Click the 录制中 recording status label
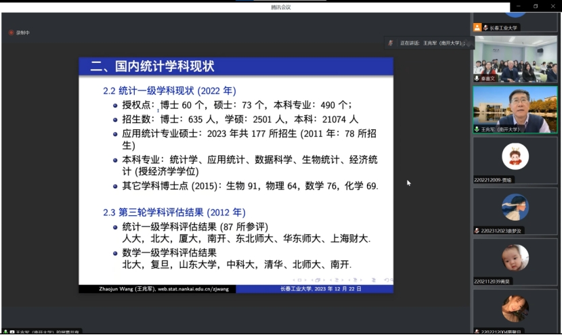The image size is (562, 335). click(x=23, y=32)
